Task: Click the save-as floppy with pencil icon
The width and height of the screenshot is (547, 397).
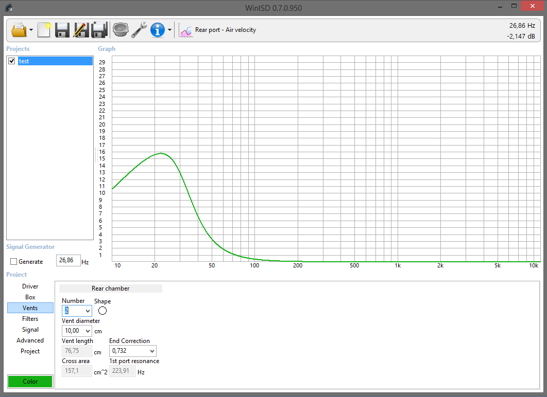Action: tap(81, 30)
